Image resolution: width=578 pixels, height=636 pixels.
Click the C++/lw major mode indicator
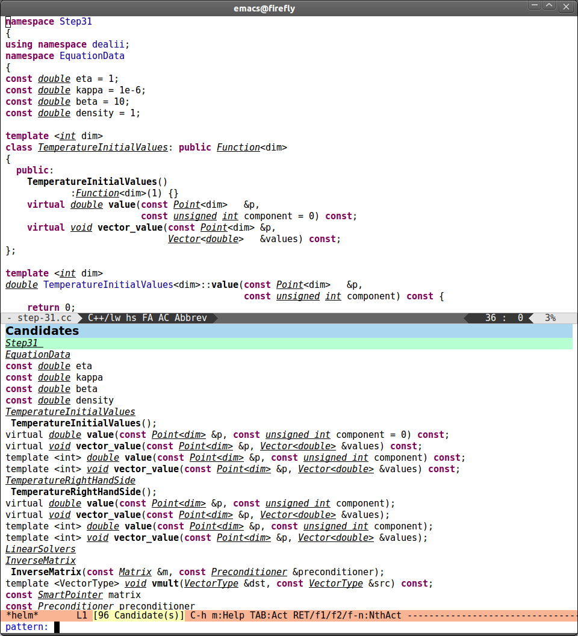pos(104,318)
